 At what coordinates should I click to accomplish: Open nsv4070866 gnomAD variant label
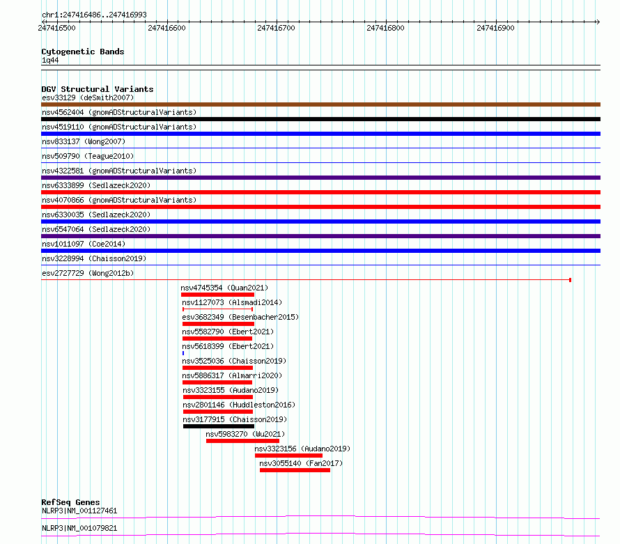pyautogui.click(x=119, y=200)
